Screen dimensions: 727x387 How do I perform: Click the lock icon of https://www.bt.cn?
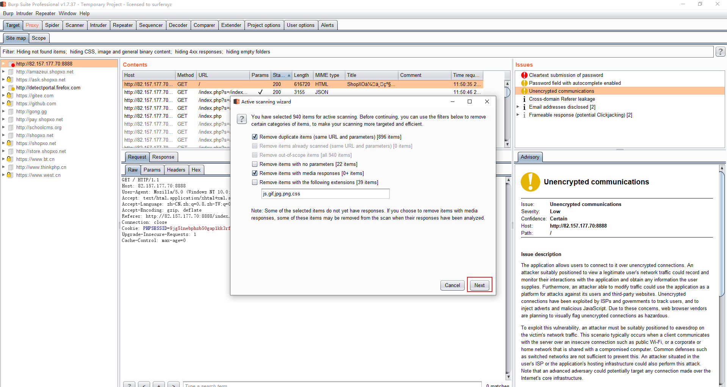tap(10, 159)
